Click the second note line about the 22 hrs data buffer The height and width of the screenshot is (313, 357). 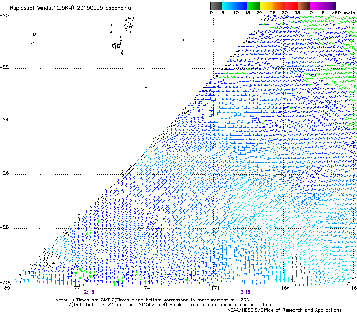click(x=170, y=305)
